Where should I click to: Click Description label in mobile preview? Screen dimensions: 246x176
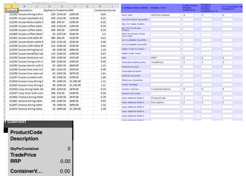pos(24,139)
